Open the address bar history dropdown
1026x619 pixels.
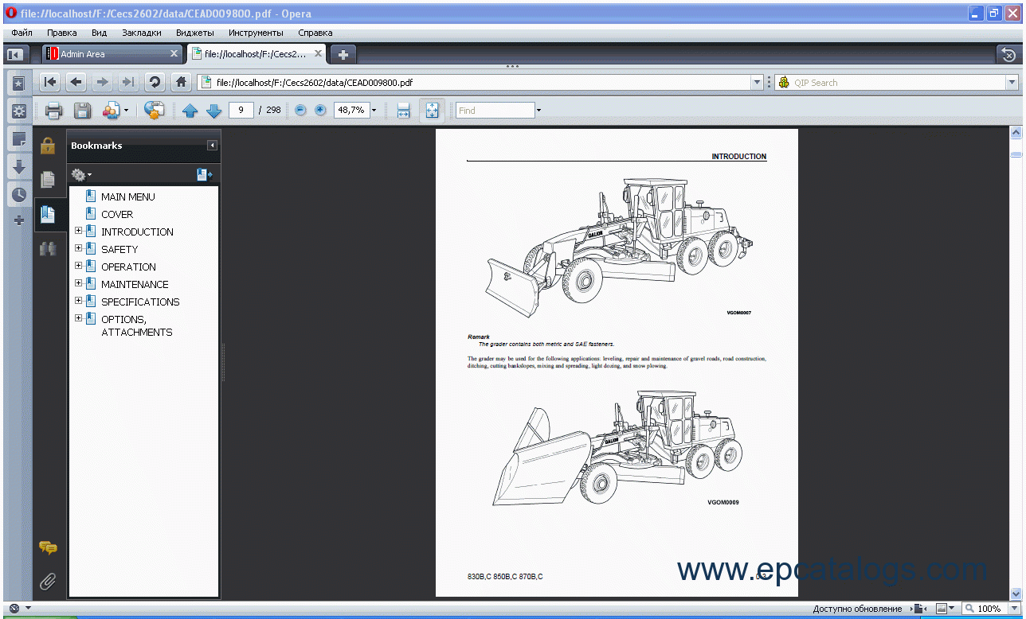click(x=758, y=82)
